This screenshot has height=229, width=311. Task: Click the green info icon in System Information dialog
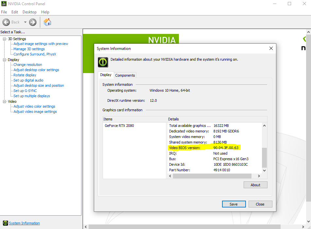tap(103, 62)
